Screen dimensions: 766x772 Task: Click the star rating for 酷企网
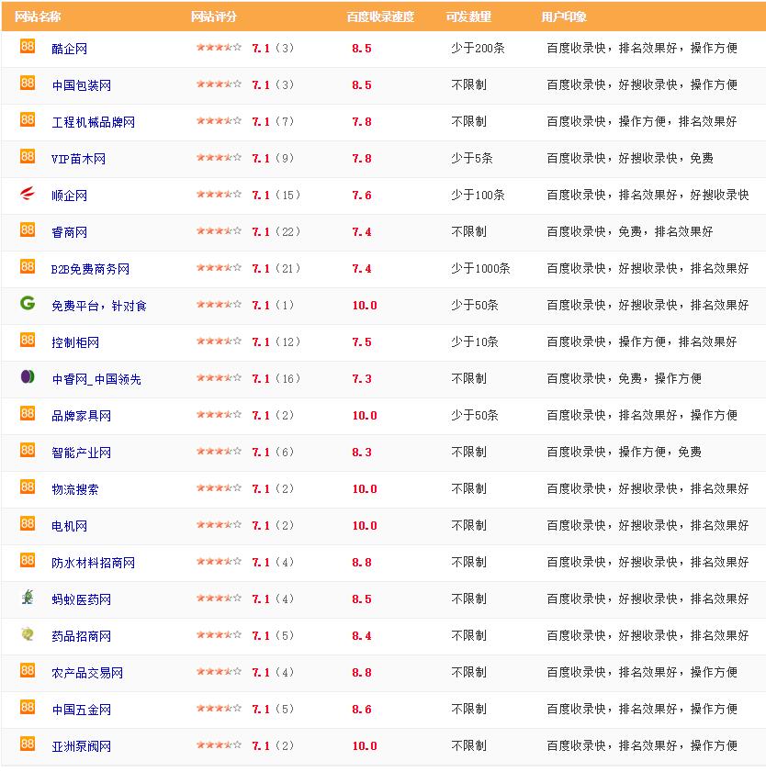coord(219,47)
